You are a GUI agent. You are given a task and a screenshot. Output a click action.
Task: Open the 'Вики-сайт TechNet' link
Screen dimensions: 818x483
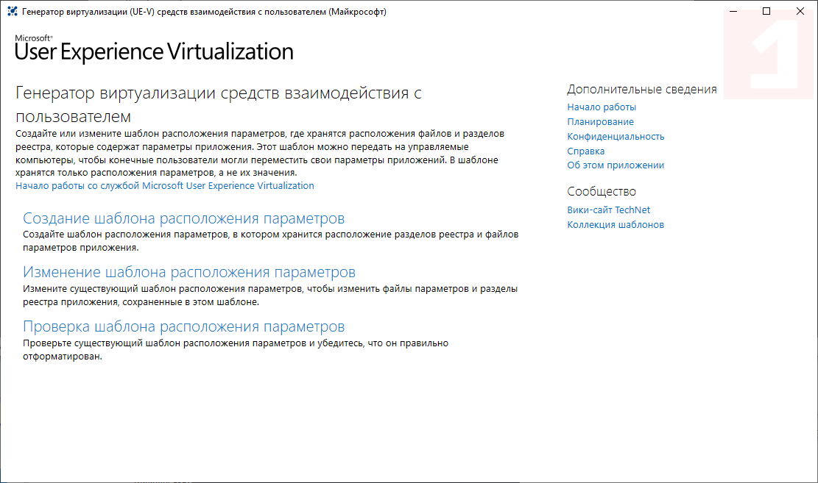point(609,210)
